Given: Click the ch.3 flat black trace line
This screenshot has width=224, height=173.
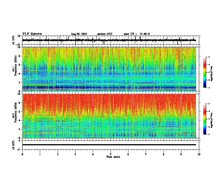Looking at the screenshot, I should click(109, 145).
